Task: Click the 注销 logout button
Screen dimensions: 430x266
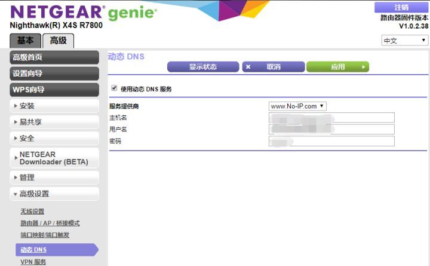Action: point(401,7)
